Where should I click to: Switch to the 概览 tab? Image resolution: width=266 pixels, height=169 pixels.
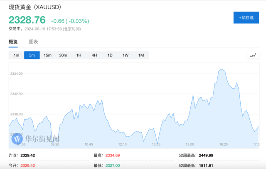[x=13, y=42]
